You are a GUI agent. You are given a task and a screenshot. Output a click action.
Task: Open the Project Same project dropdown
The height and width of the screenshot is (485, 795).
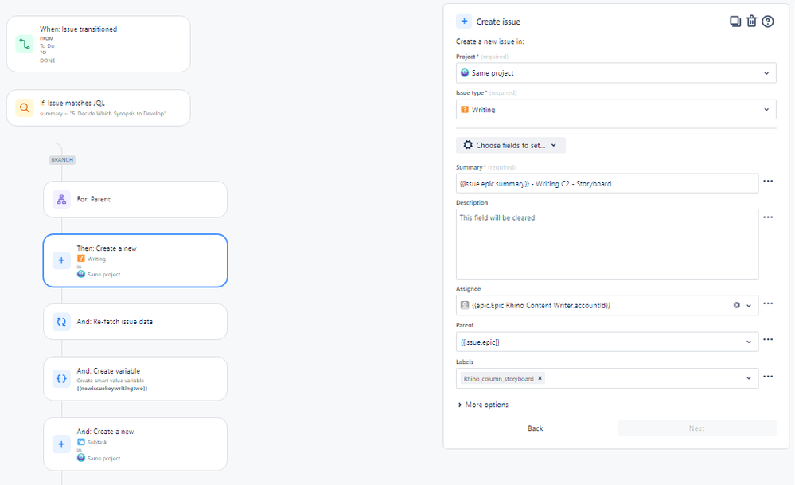(x=616, y=73)
